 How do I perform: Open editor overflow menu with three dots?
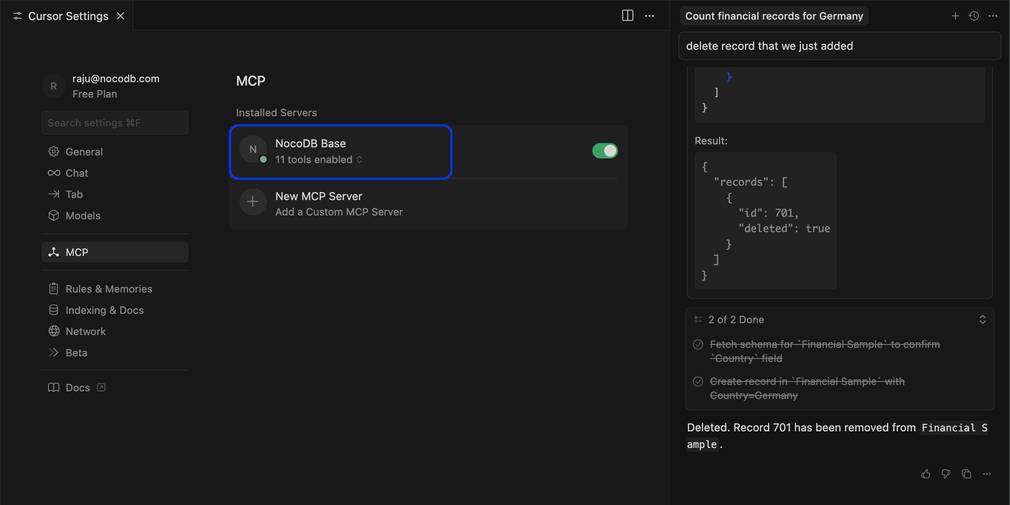[x=649, y=15]
